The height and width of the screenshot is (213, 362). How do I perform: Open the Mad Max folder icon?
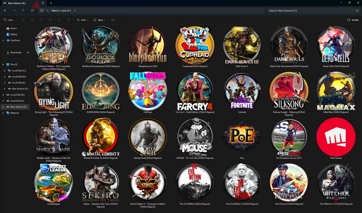coord(336,91)
